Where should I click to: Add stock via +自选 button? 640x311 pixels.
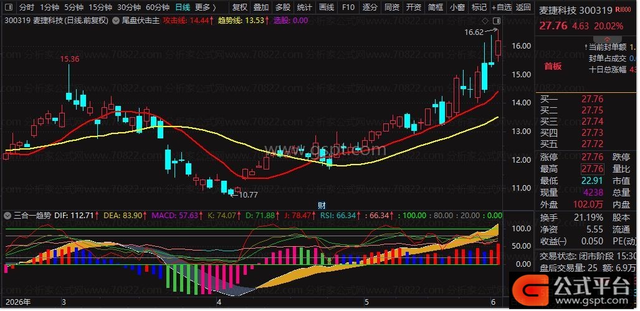coord(502,7)
